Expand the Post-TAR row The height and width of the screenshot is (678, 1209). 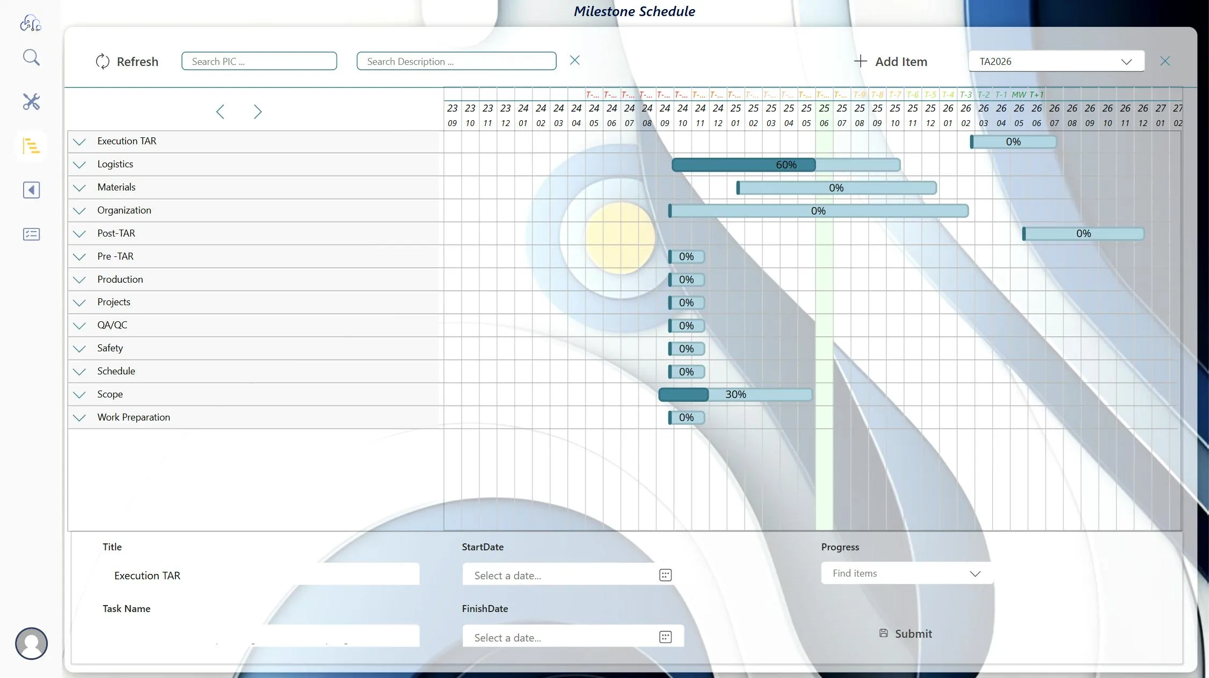click(x=79, y=234)
